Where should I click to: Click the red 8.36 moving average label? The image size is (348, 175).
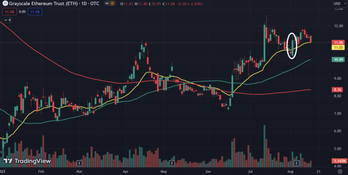338,90
